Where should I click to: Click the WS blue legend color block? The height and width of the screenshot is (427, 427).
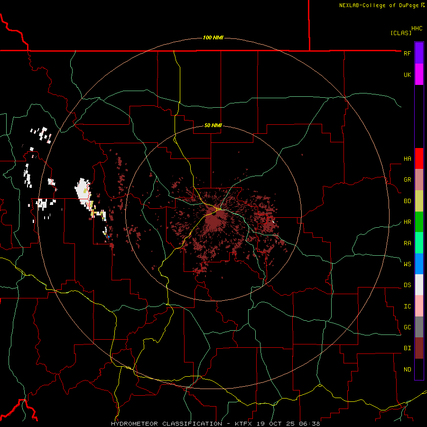(419, 264)
